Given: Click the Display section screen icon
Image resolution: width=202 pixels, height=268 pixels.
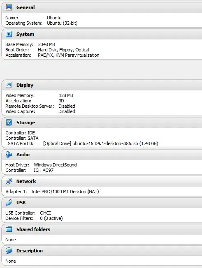Looking at the screenshot, I should pos(9,85).
